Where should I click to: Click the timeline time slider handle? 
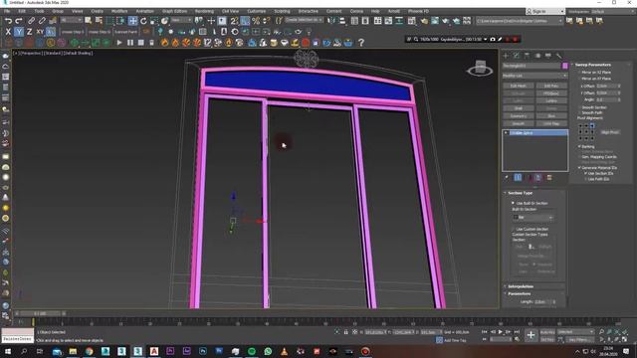(x=40, y=314)
